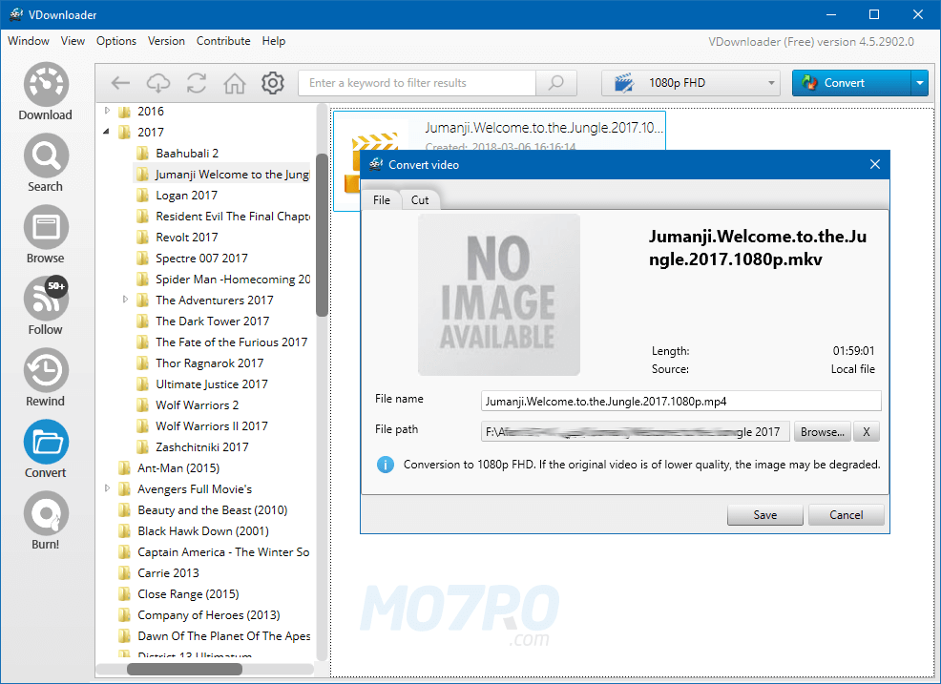Screen dimensions: 941x684
Task: Expand The Adventurers 2017 folder
Action: pyautogui.click(x=125, y=300)
